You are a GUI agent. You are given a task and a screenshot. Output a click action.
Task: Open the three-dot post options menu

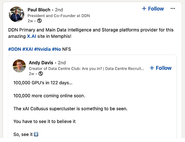(173, 8)
